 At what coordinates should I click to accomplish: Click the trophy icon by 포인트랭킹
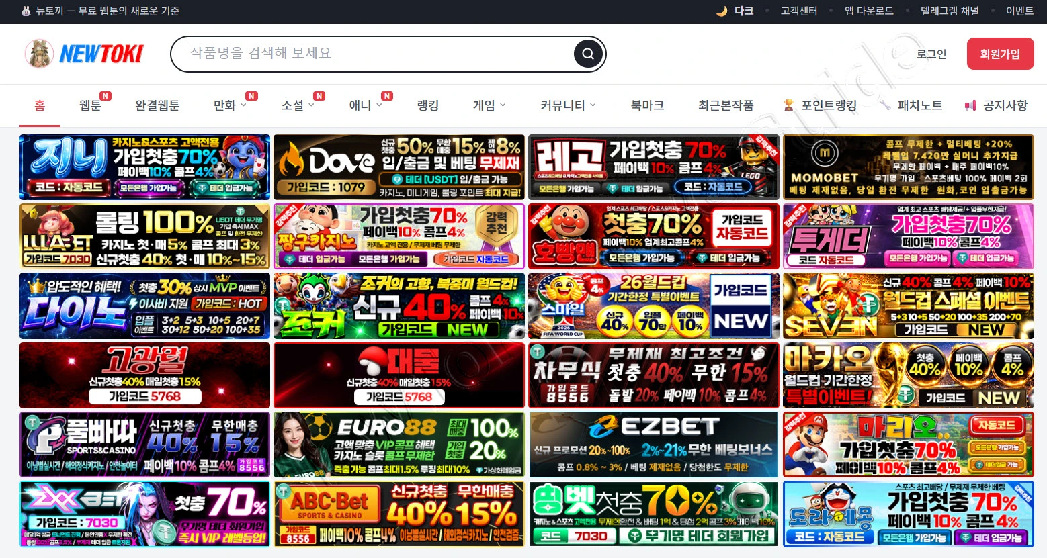click(789, 105)
